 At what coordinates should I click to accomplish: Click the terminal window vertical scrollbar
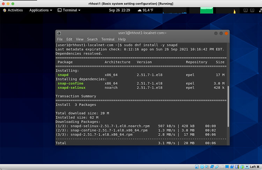[x=228, y=107]
